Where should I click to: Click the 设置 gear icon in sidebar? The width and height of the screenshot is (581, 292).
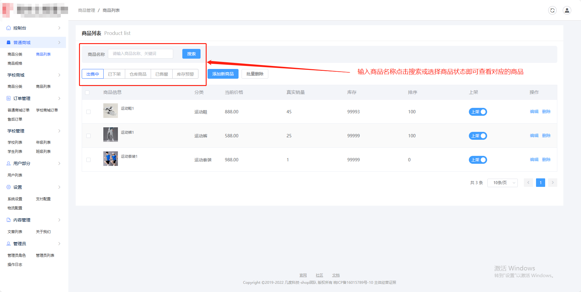click(x=9, y=187)
